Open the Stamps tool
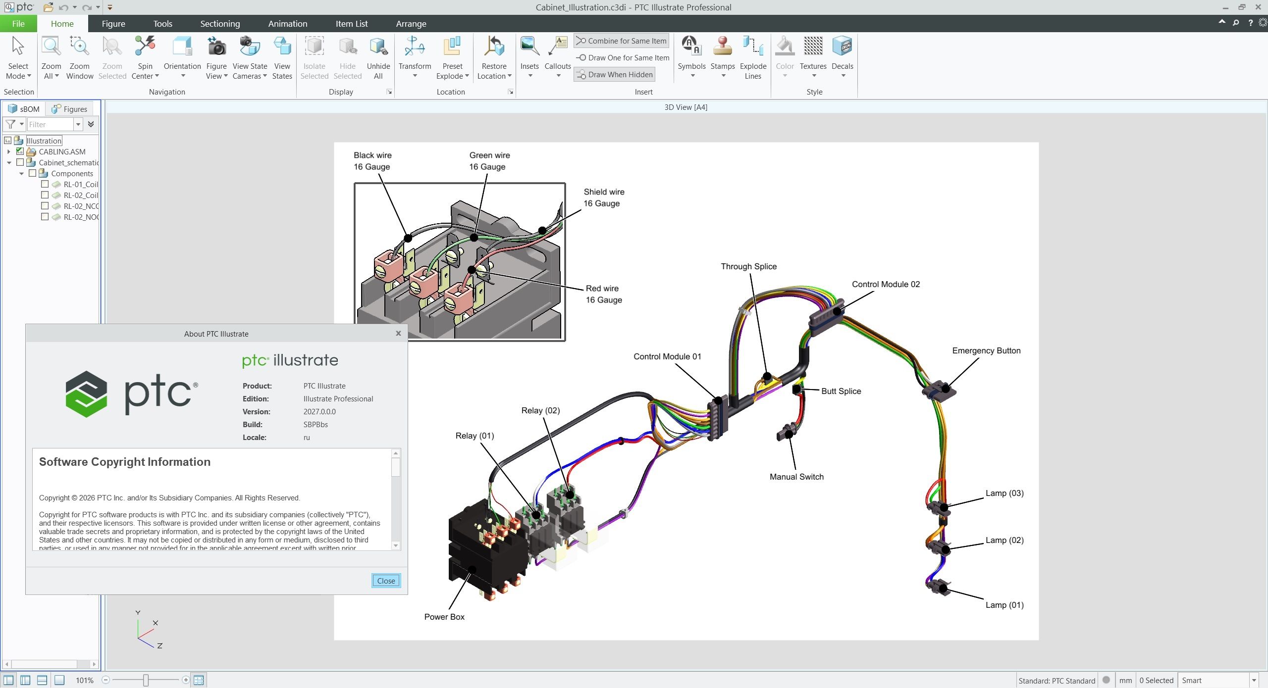 tap(723, 58)
